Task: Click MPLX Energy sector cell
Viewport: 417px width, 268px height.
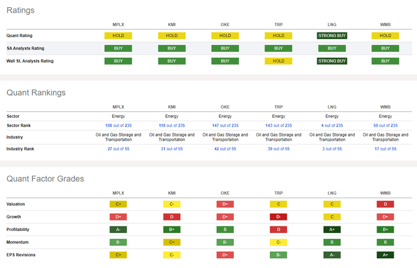Action: click(x=119, y=116)
